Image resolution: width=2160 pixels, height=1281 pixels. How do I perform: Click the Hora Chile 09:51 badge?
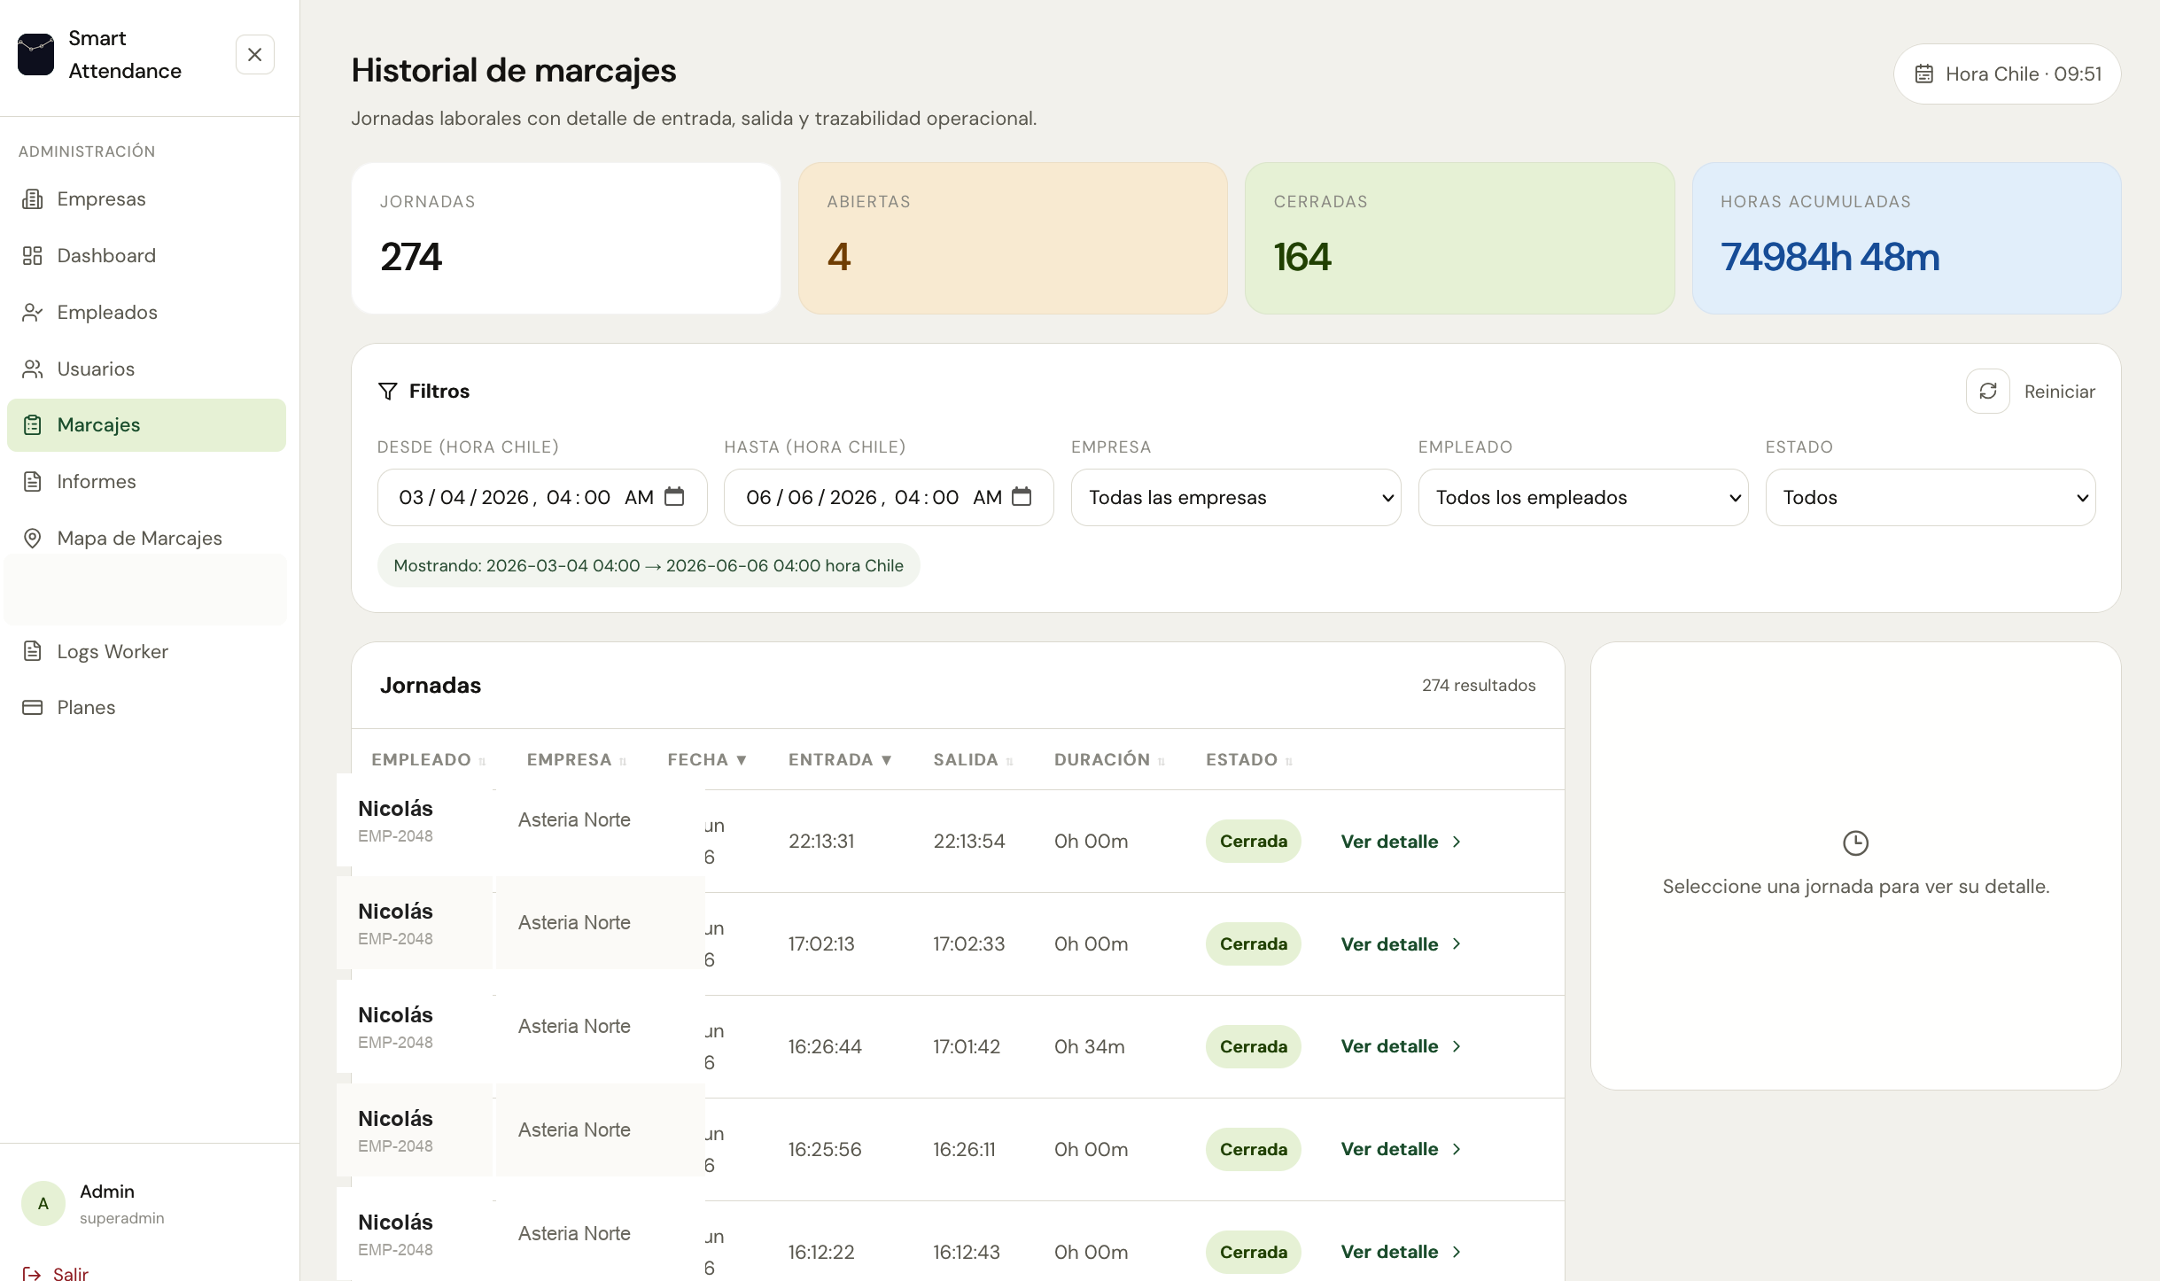click(x=2007, y=74)
